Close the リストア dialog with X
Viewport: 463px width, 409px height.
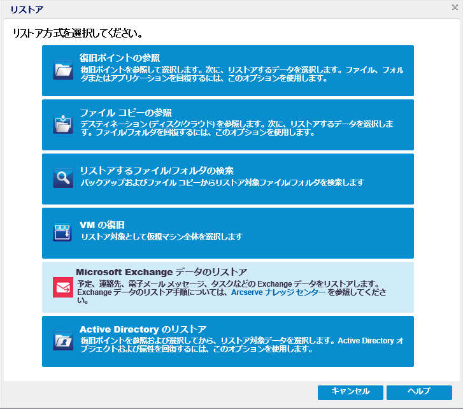tap(455, 8)
